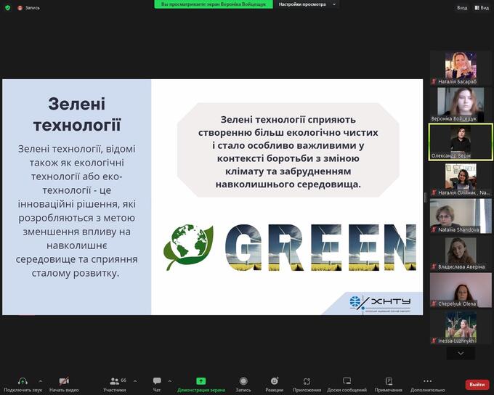Click the Record icon in toolbar
494x395 pixels.
(x=243, y=381)
